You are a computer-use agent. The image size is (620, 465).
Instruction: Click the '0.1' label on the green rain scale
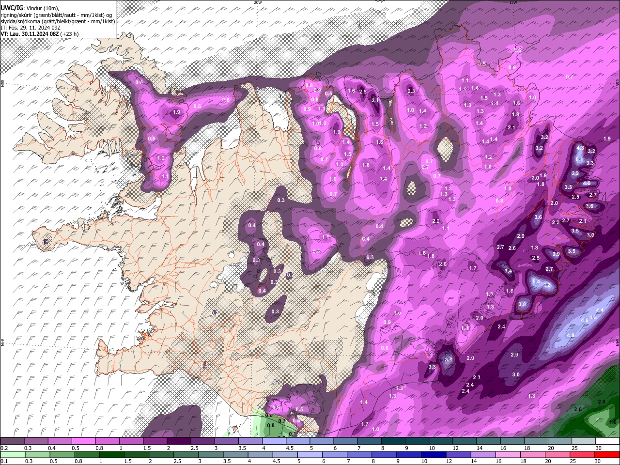coord(4,462)
